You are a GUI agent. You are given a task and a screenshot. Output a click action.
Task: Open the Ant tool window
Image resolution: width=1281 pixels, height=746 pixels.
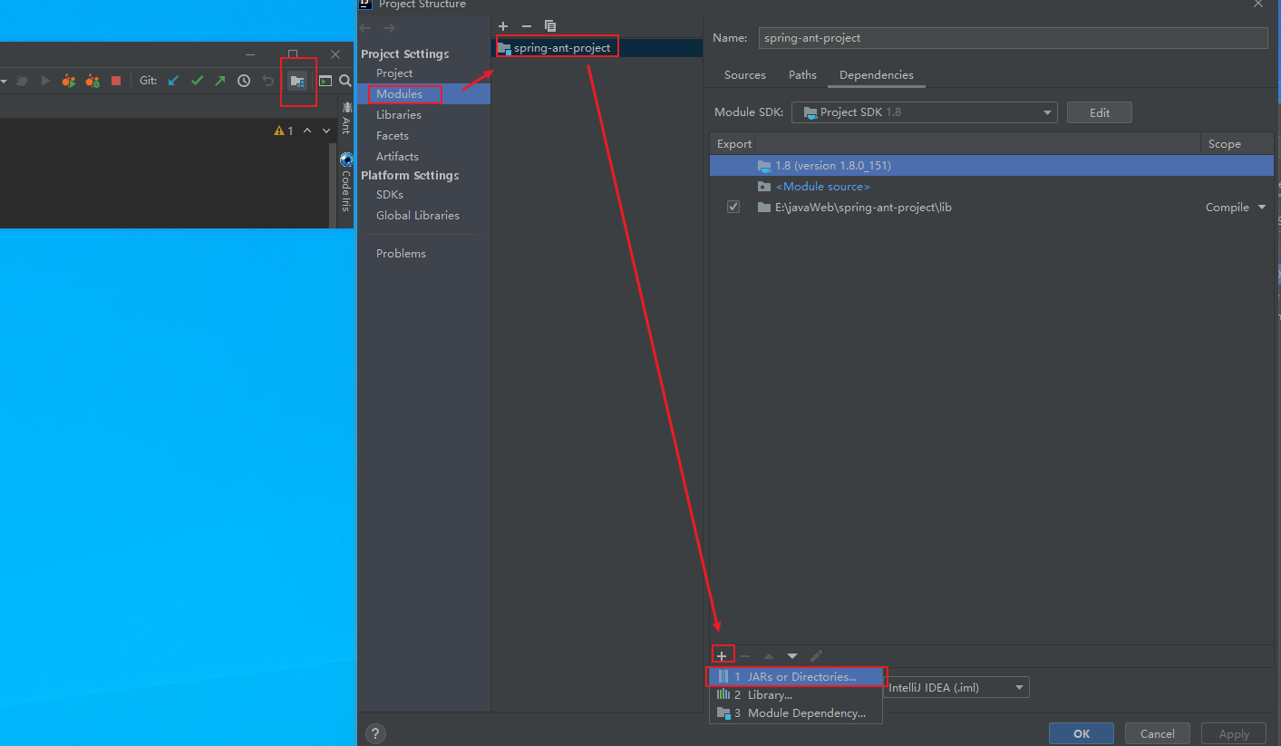click(x=346, y=118)
